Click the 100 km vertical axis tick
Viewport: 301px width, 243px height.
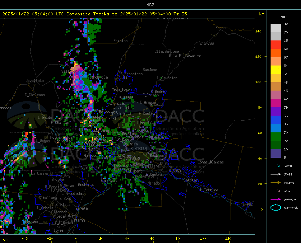[x=259, y=82]
